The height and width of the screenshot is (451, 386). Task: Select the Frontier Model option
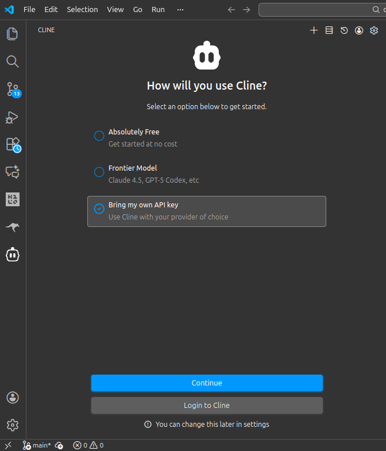click(x=99, y=172)
